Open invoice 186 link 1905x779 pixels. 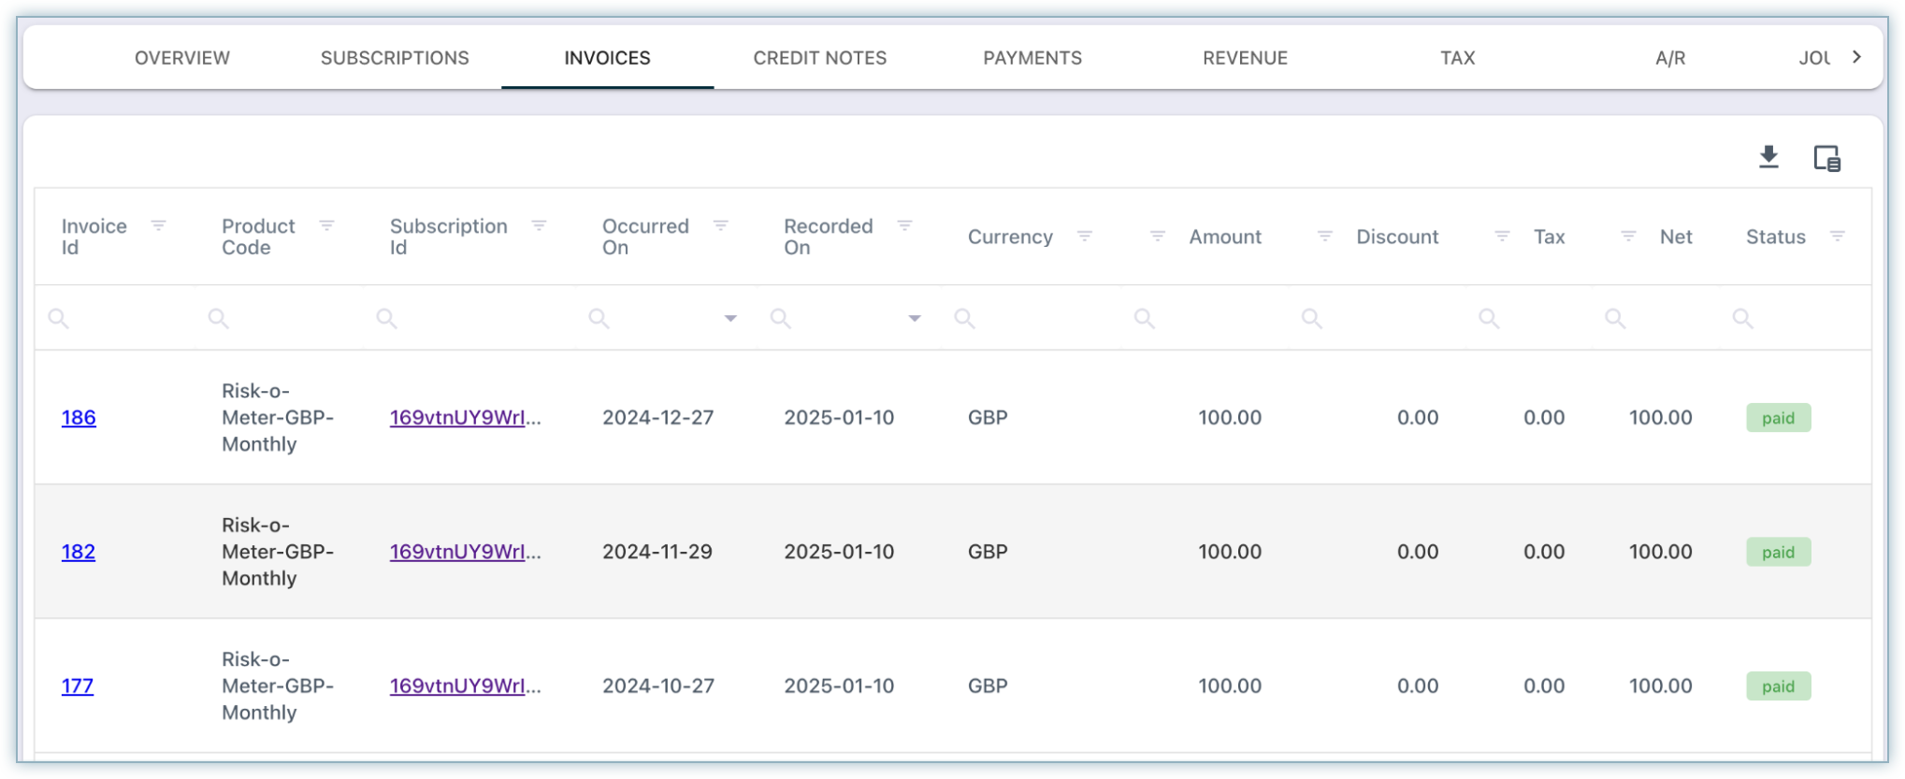click(x=79, y=418)
